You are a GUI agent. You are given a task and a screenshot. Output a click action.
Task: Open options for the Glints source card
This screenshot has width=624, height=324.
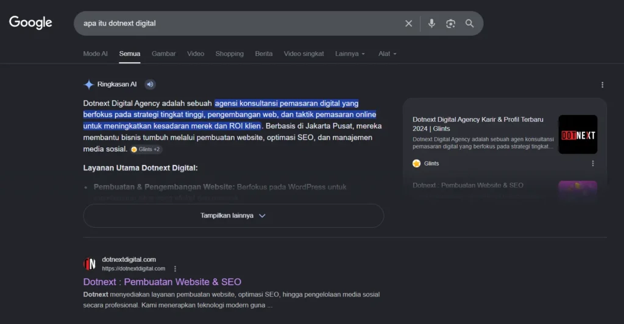[x=592, y=163]
